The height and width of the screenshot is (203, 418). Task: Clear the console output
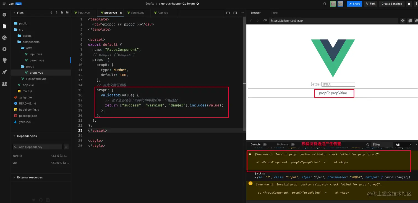(x=368, y=145)
